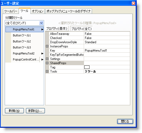Select the ツール tab
Viewport: 142px width, 133px height.
point(25,11)
